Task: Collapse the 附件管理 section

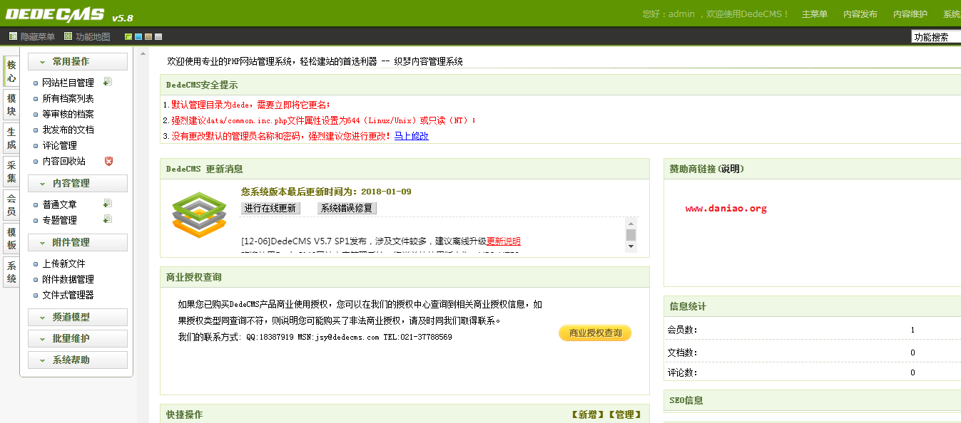Action: (78, 243)
